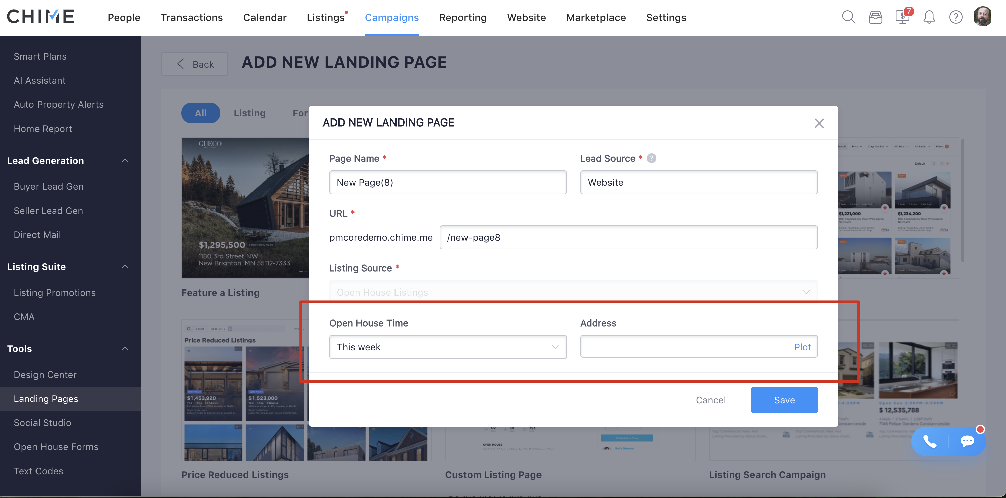
Task: Click the Back button
Action: pyautogui.click(x=195, y=64)
